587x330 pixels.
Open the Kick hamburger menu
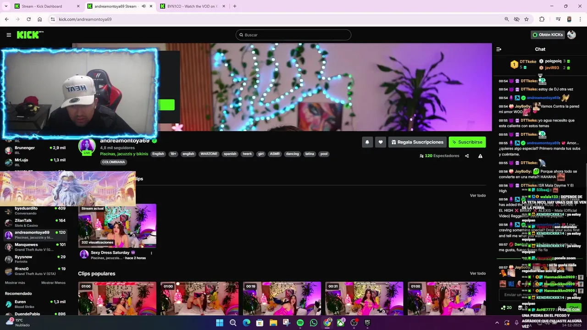coord(9,35)
